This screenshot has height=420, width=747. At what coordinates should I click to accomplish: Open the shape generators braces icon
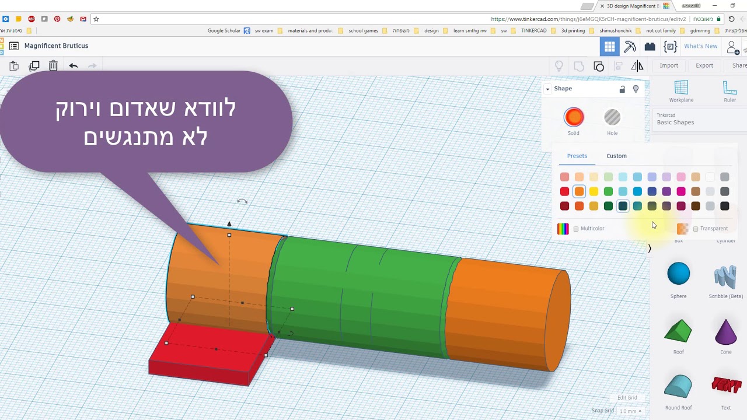(670, 47)
